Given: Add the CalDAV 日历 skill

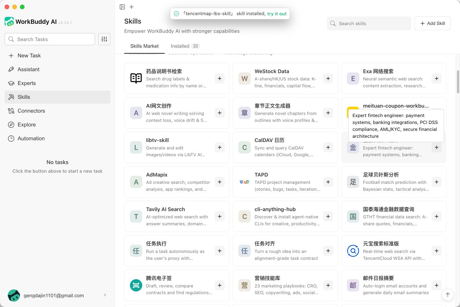Looking at the screenshot, I should tap(328, 147).
